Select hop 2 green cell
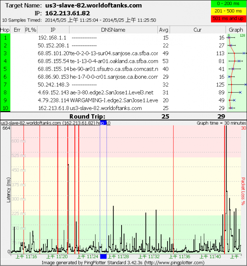Viewport: 247px width, 266px height. pos(5,46)
